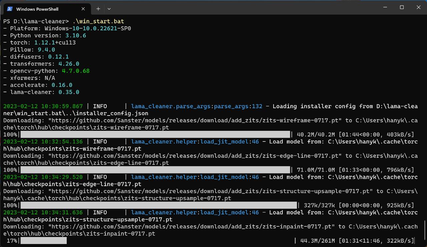Close the terminal window
The width and height of the screenshot is (427, 247).
[x=419, y=7]
